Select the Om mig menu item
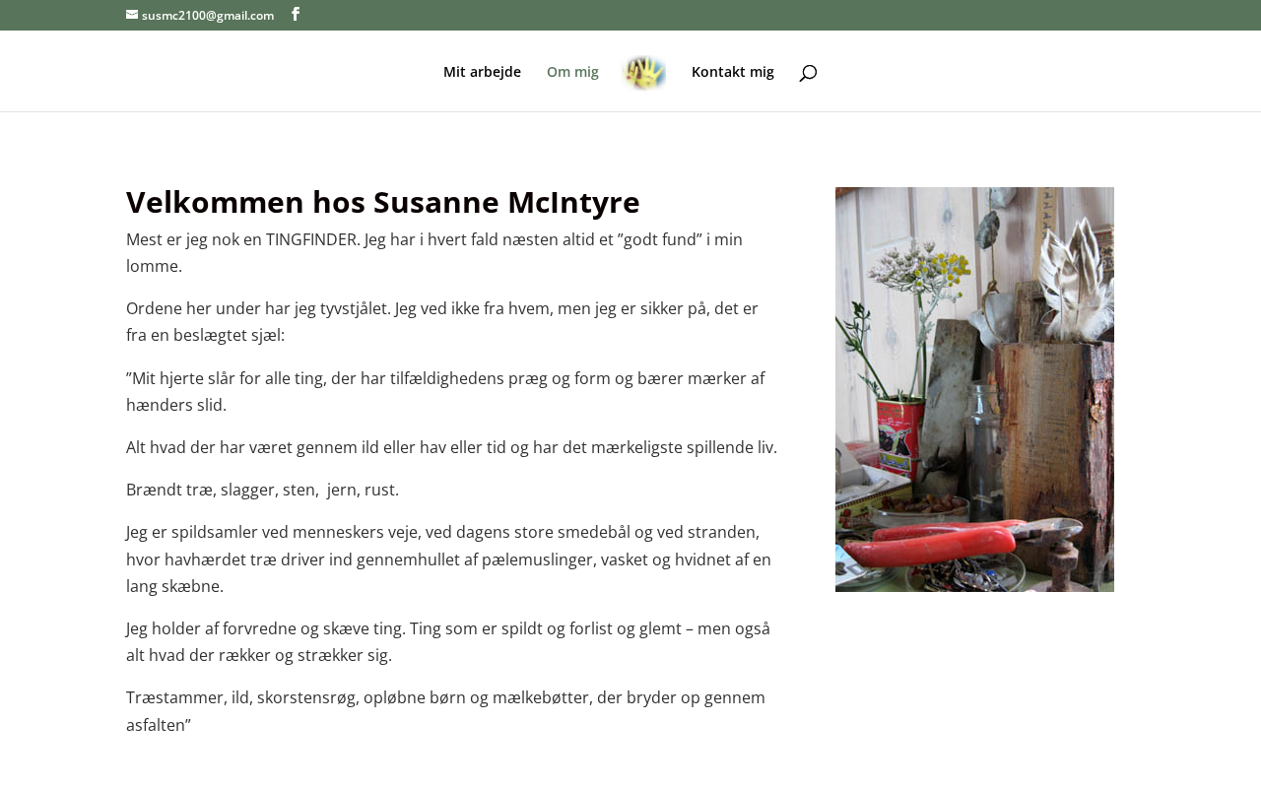1261x788 pixels. tap(572, 72)
